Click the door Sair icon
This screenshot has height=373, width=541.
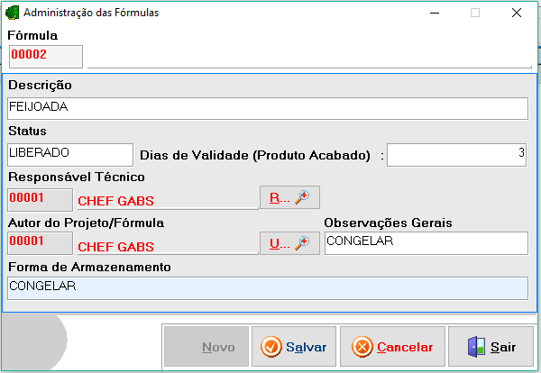coord(476,347)
